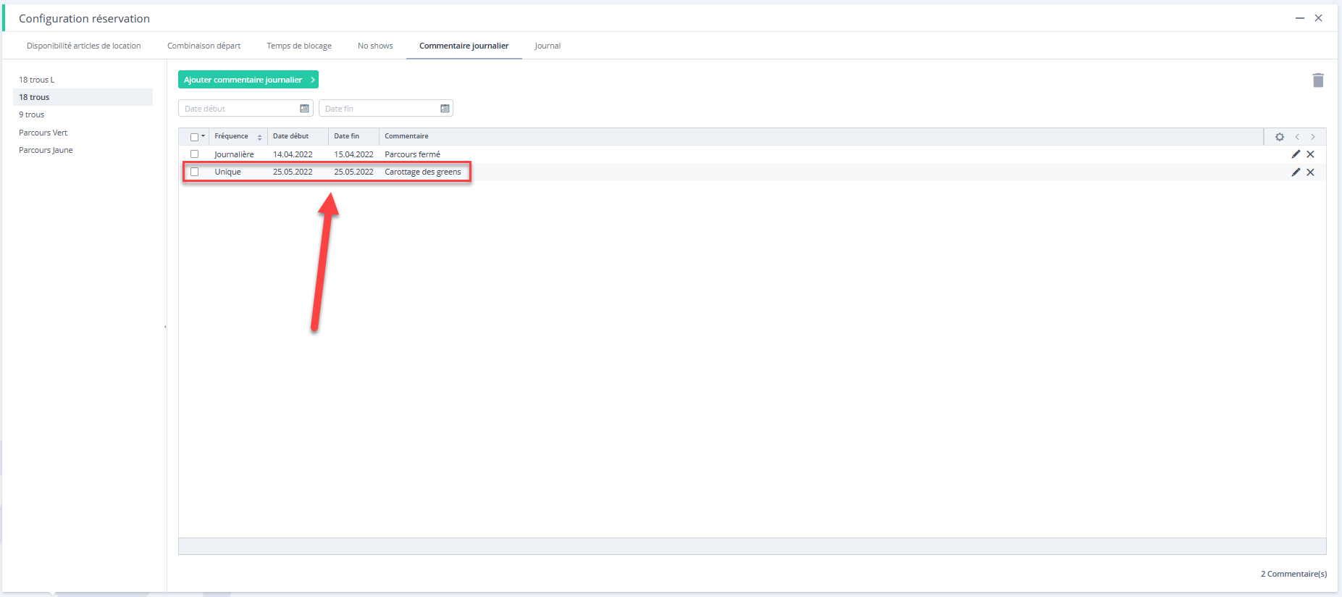1342x597 pixels.
Task: Open the select-all checkbox dropdown arrow
Action: (x=203, y=136)
